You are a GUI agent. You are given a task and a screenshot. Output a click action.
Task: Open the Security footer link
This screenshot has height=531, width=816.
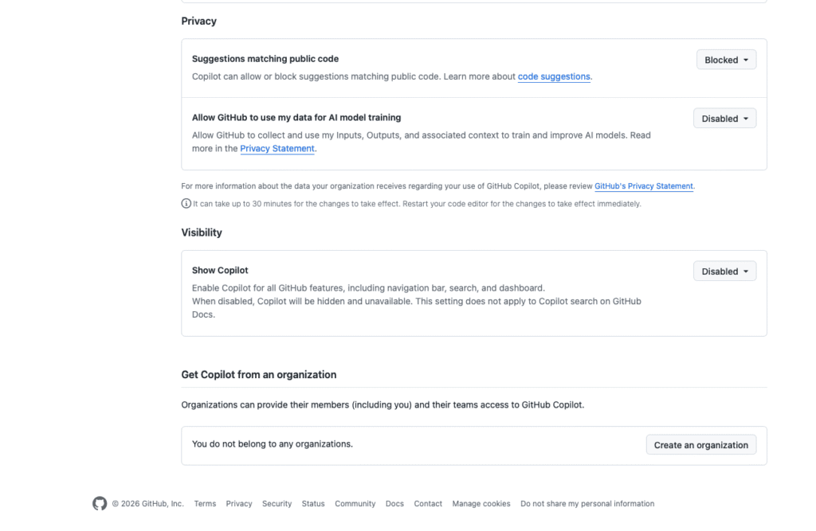[x=277, y=504]
